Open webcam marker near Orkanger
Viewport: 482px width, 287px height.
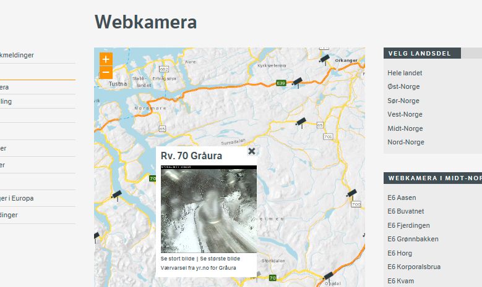(325, 59)
